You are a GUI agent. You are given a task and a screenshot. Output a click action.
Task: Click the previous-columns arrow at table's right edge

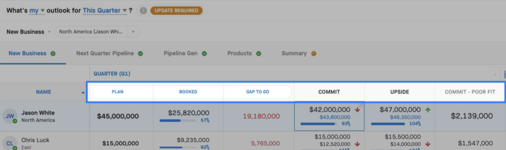[x=495, y=74]
